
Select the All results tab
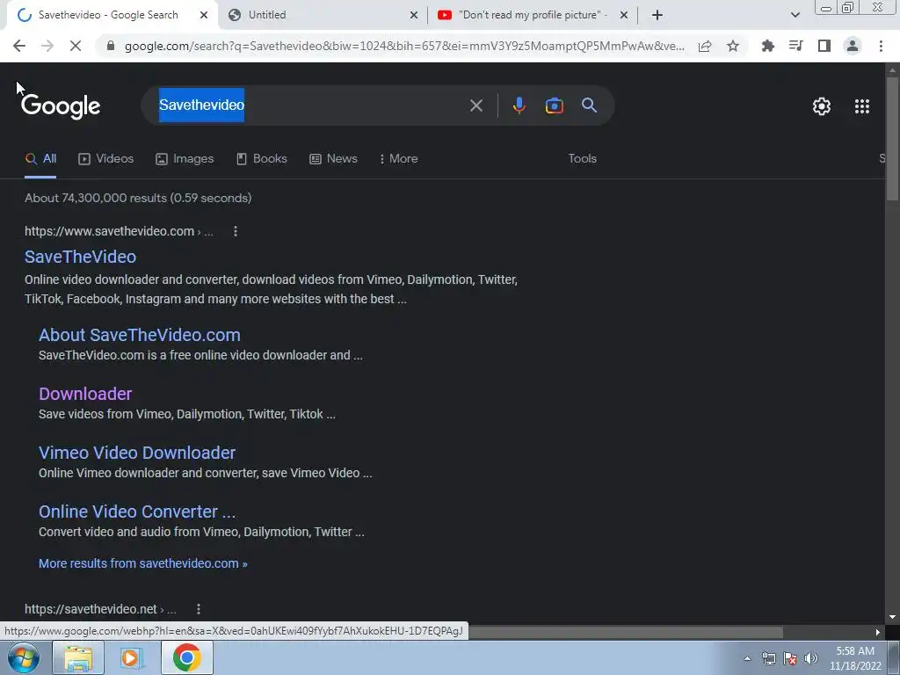coord(40,158)
